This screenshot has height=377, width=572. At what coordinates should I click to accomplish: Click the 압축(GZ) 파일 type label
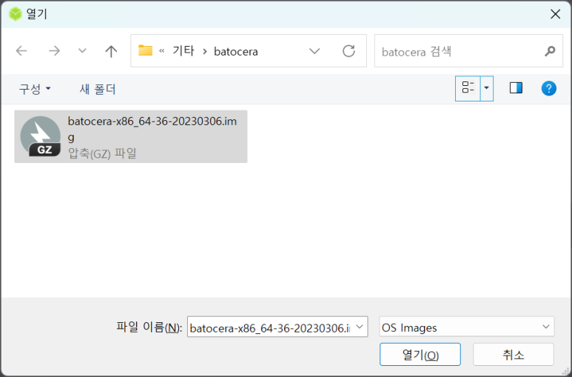coord(102,153)
